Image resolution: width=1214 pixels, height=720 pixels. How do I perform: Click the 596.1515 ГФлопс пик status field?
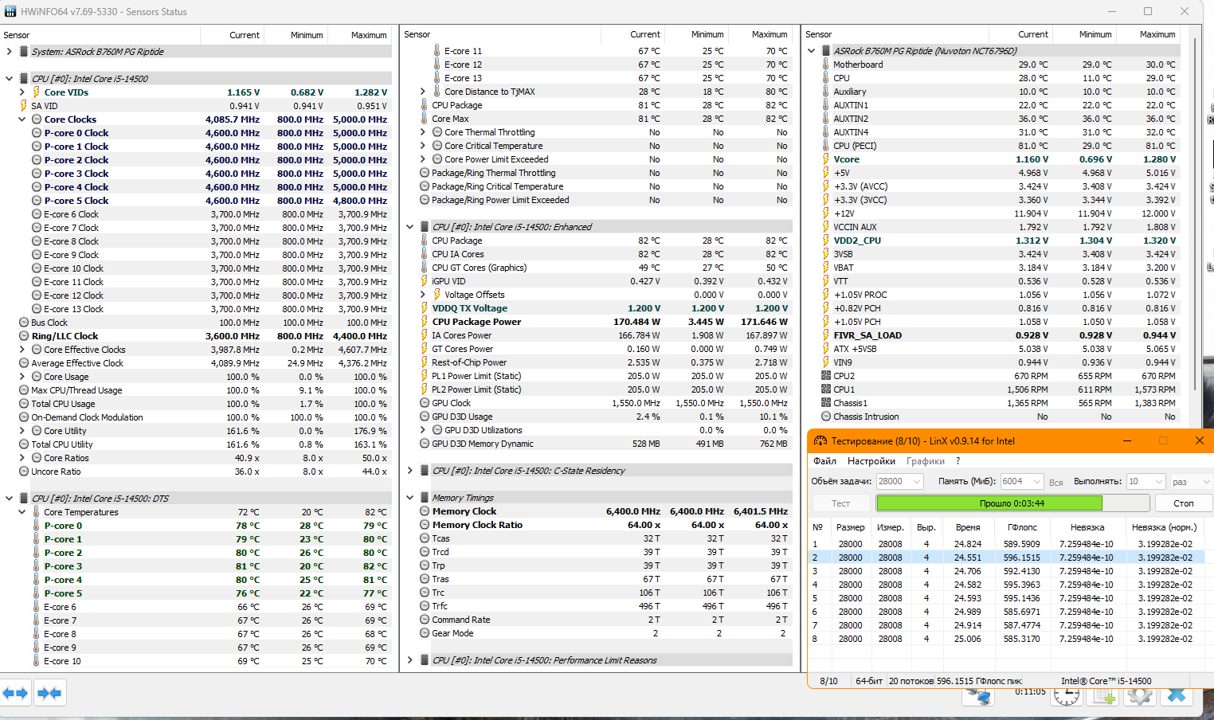[x=979, y=681]
